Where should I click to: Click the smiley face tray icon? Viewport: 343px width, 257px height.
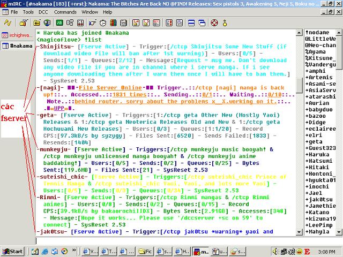coord(300,252)
